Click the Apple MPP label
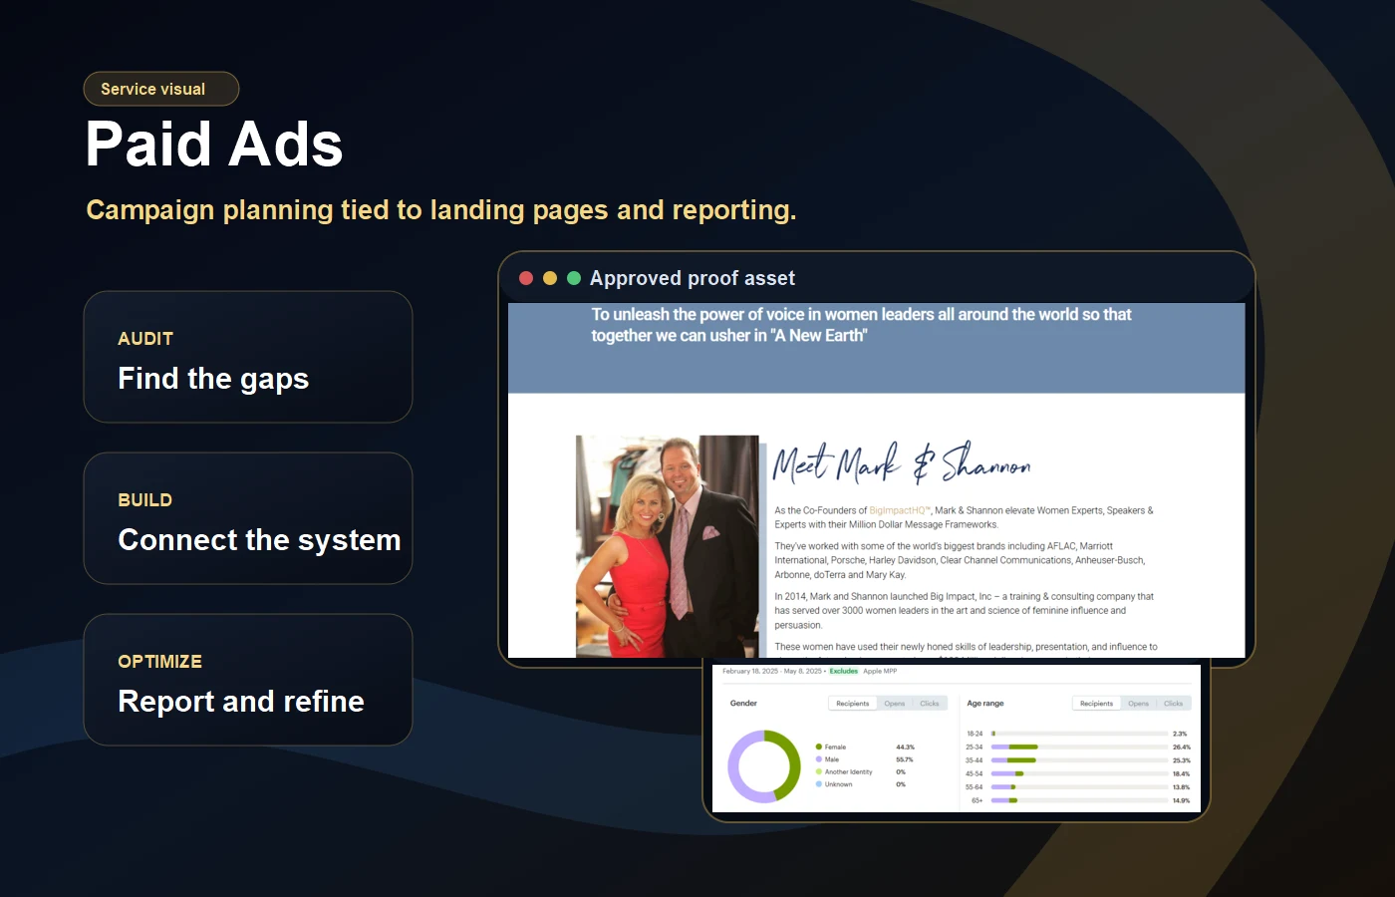Viewport: 1395px width, 897px height. (880, 672)
